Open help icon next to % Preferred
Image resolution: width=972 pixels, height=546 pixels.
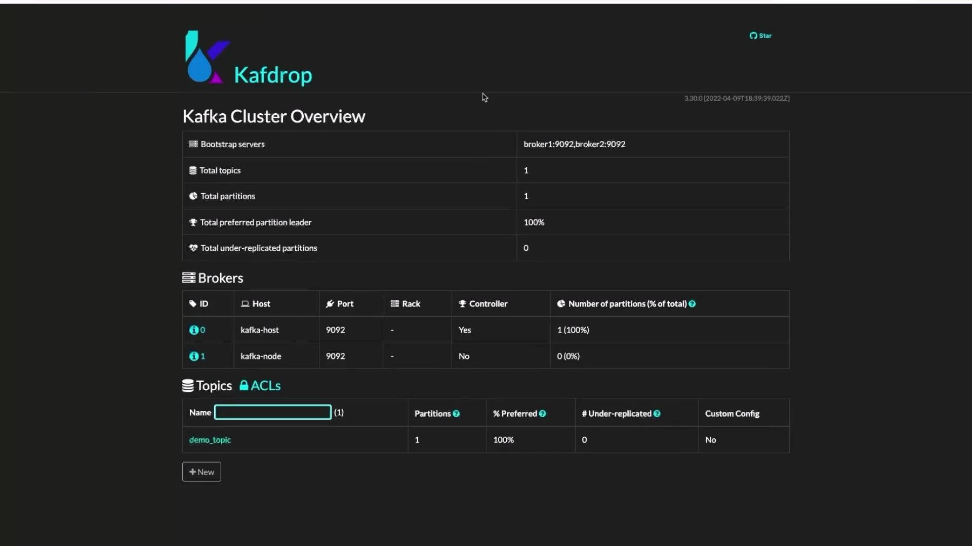pos(543,414)
